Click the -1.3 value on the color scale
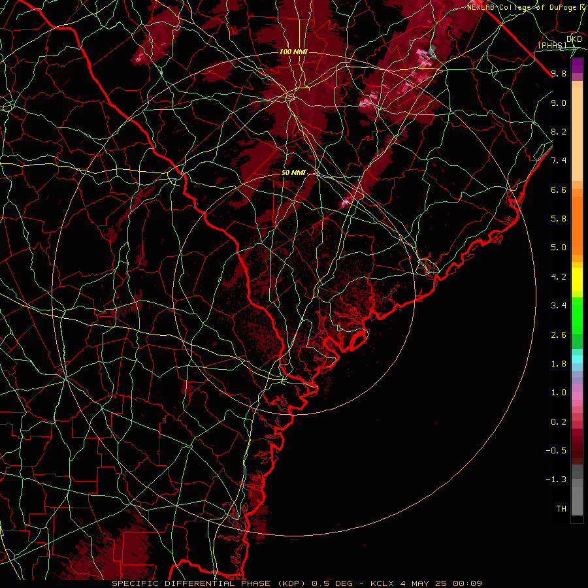 click(x=556, y=480)
